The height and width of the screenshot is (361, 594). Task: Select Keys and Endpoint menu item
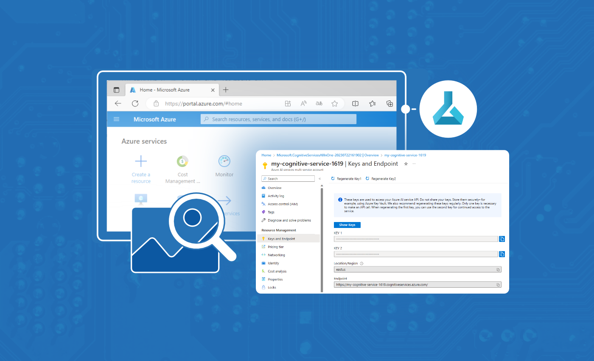(x=289, y=239)
